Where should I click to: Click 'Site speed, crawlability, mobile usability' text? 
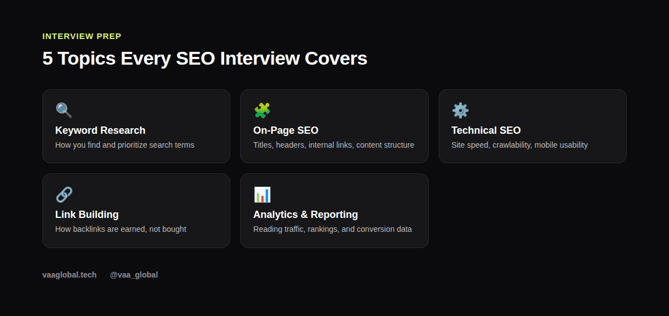[520, 145]
